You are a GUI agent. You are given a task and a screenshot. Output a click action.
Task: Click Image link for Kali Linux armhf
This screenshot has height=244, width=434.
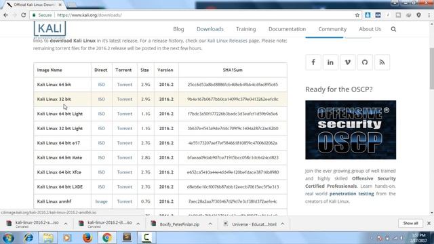pos(101,202)
